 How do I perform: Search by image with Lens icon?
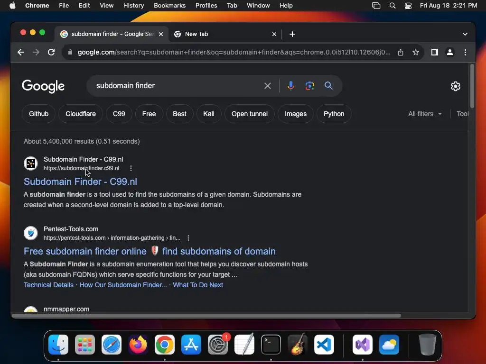coord(309,86)
